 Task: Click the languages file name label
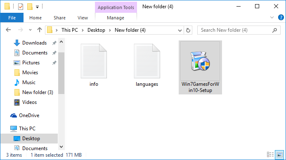(x=147, y=84)
